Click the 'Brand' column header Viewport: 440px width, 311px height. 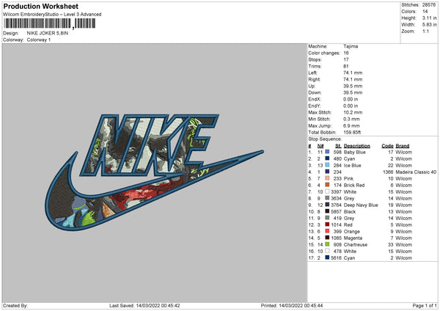(403, 146)
